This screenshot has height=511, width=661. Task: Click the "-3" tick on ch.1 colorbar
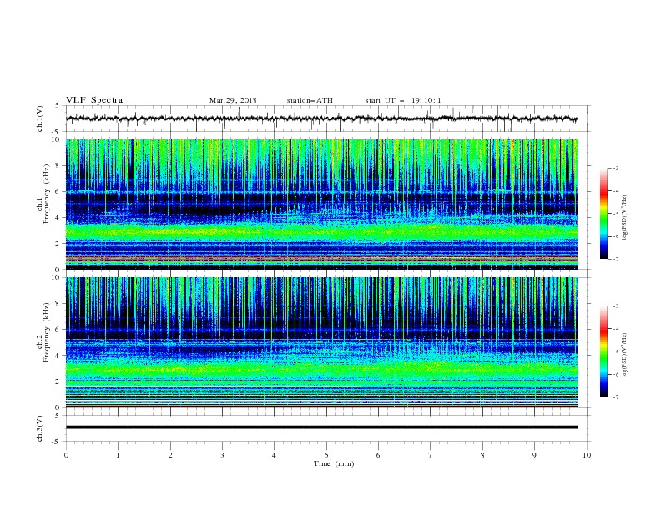point(616,168)
